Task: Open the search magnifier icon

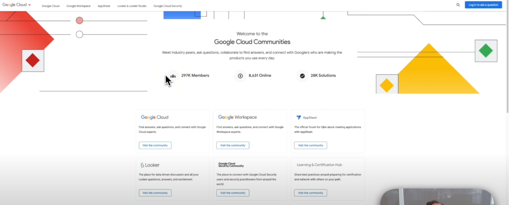Action: (458, 5)
